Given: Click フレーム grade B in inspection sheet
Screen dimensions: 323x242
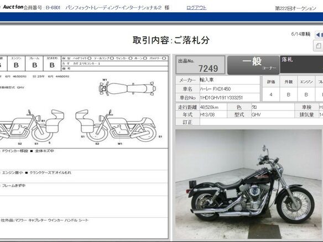Looking at the screenshot, I should point(35,65).
